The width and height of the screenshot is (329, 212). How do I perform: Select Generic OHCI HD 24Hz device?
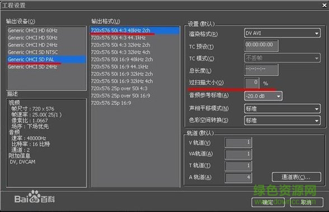point(46,45)
